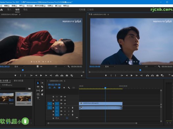Viewport: 173px width, 129px height.
Task: Mute track A1
Action: pos(65,108)
